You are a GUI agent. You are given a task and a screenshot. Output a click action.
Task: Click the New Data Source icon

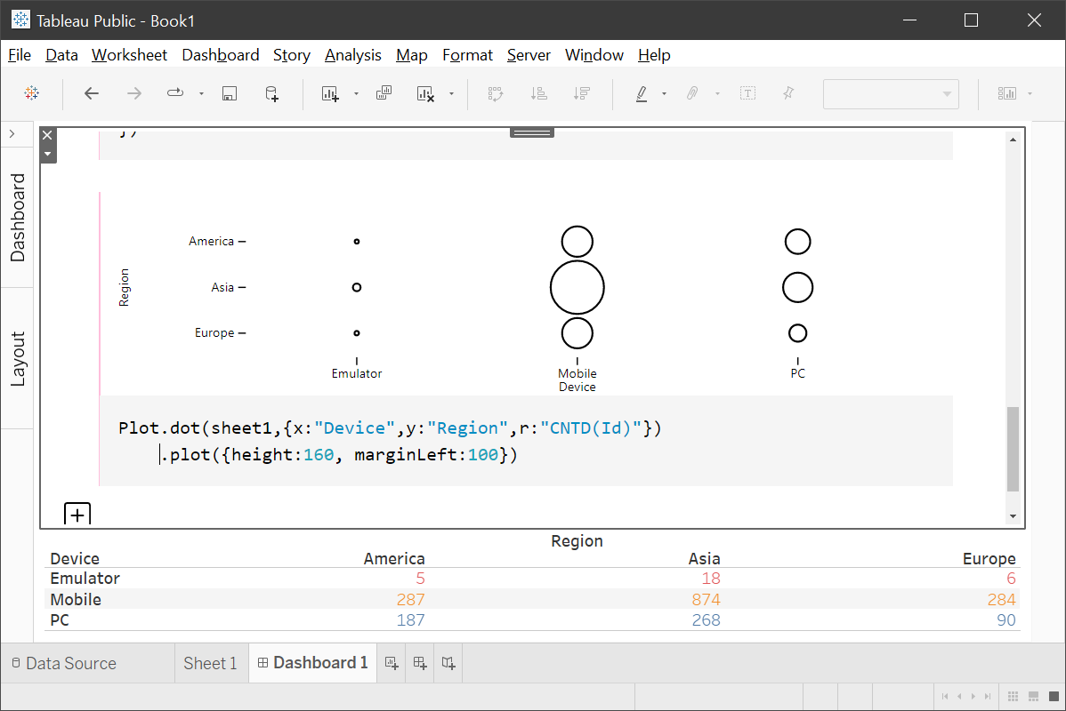pyautogui.click(x=271, y=93)
